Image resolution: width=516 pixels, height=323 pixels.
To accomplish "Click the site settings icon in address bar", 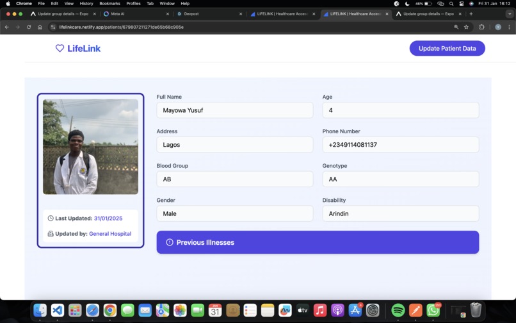I will [53, 27].
